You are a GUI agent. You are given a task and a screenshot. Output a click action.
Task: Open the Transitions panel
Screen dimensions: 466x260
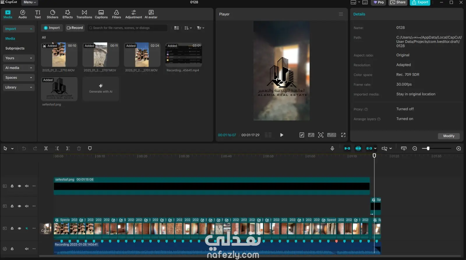(x=84, y=14)
